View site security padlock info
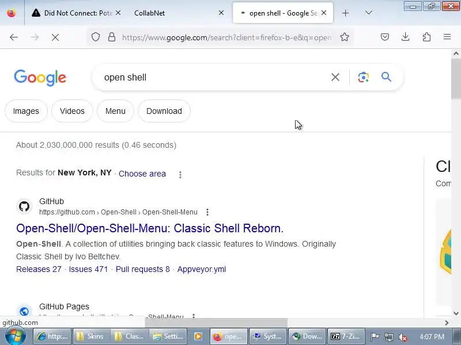Screen dimensions: 461x345 pyautogui.click(x=112, y=37)
